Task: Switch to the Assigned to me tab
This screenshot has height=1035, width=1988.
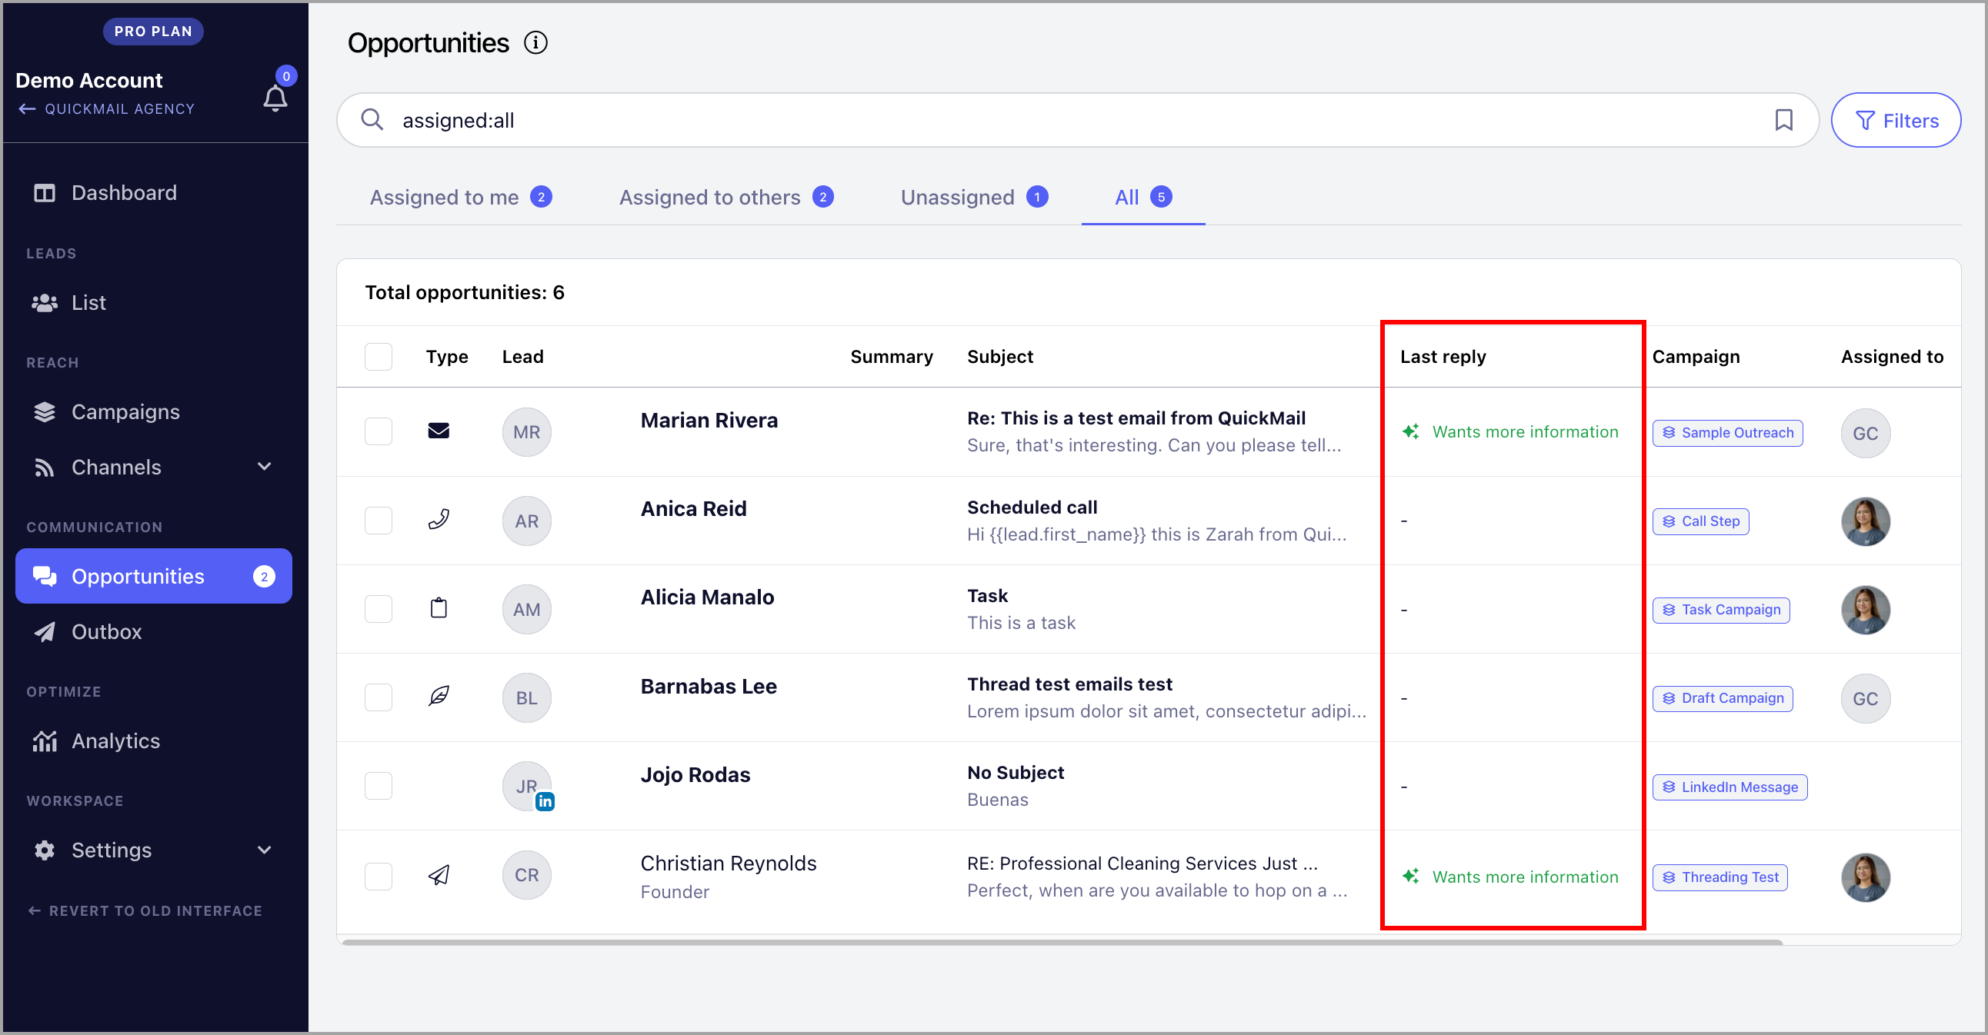Action: tap(461, 198)
